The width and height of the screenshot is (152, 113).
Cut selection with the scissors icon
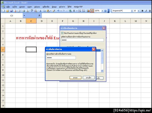click(x=40, y=11)
